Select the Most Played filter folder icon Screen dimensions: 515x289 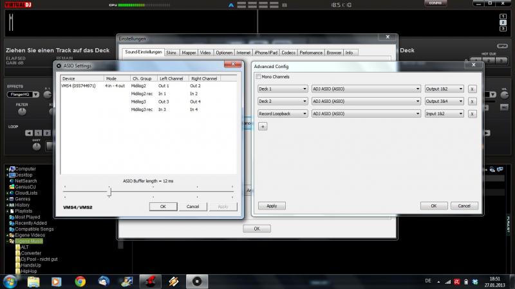pos(12,217)
